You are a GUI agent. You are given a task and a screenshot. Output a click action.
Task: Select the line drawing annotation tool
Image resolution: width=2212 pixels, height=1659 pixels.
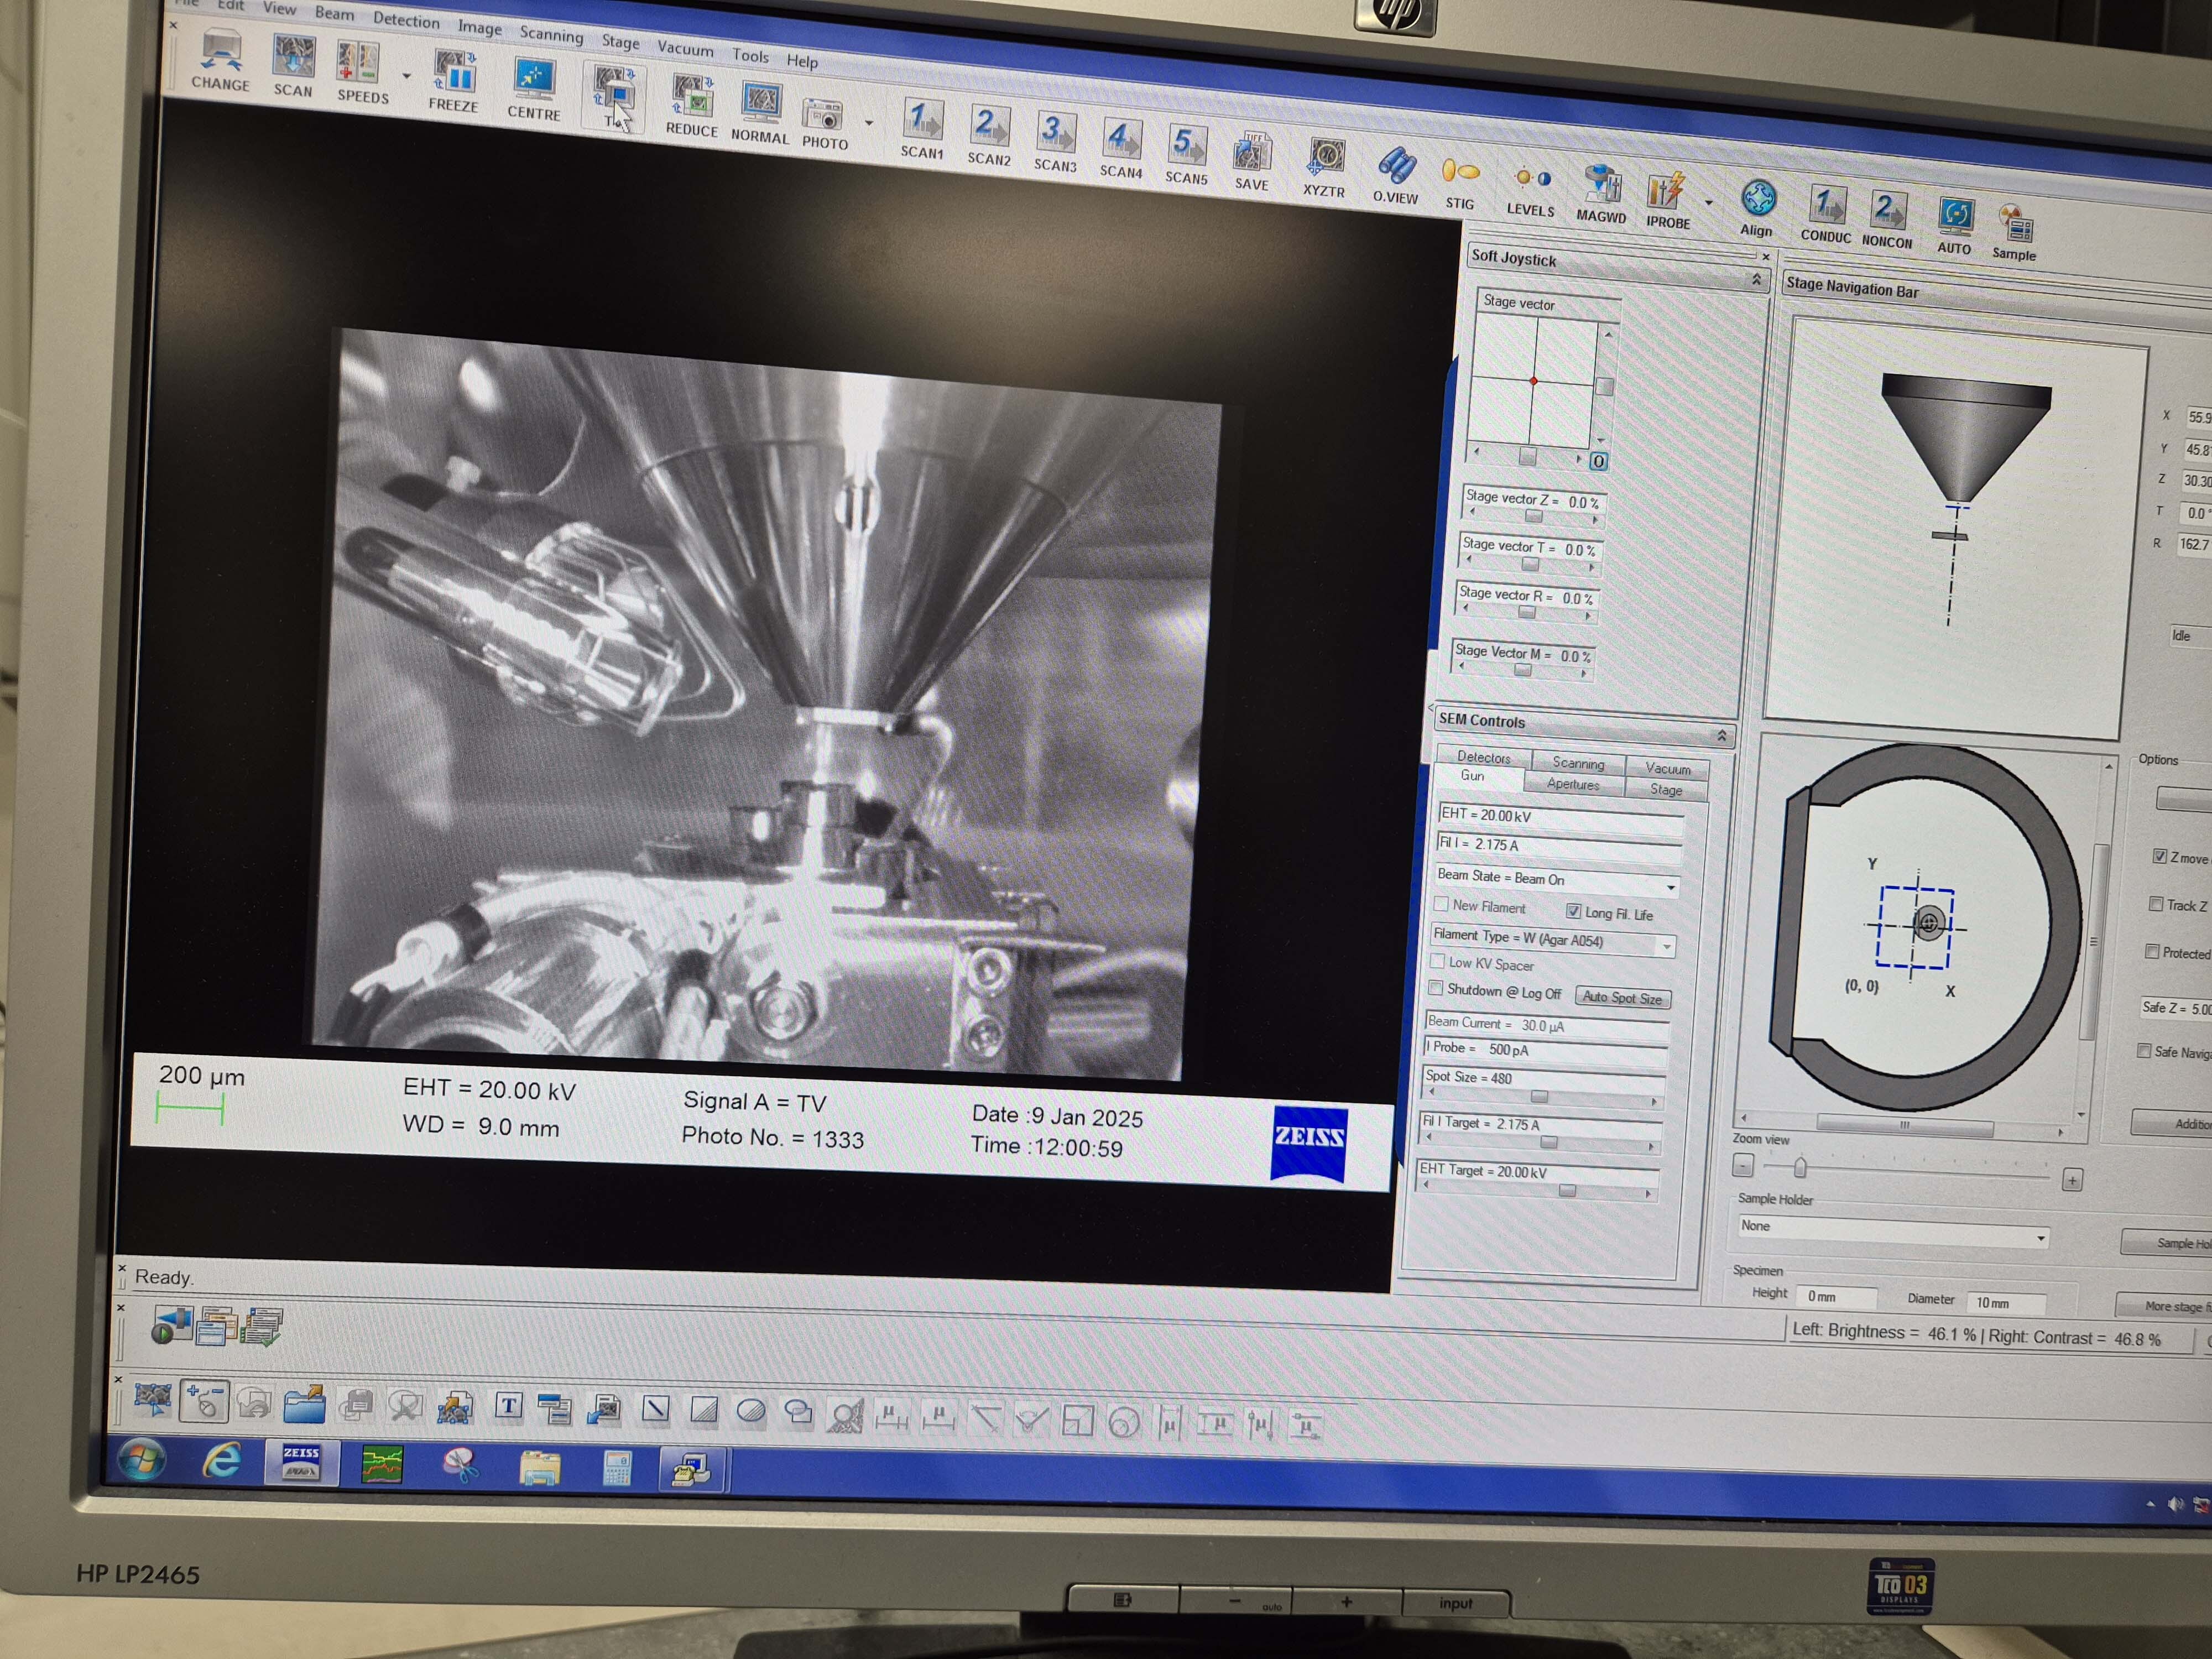tap(656, 1409)
